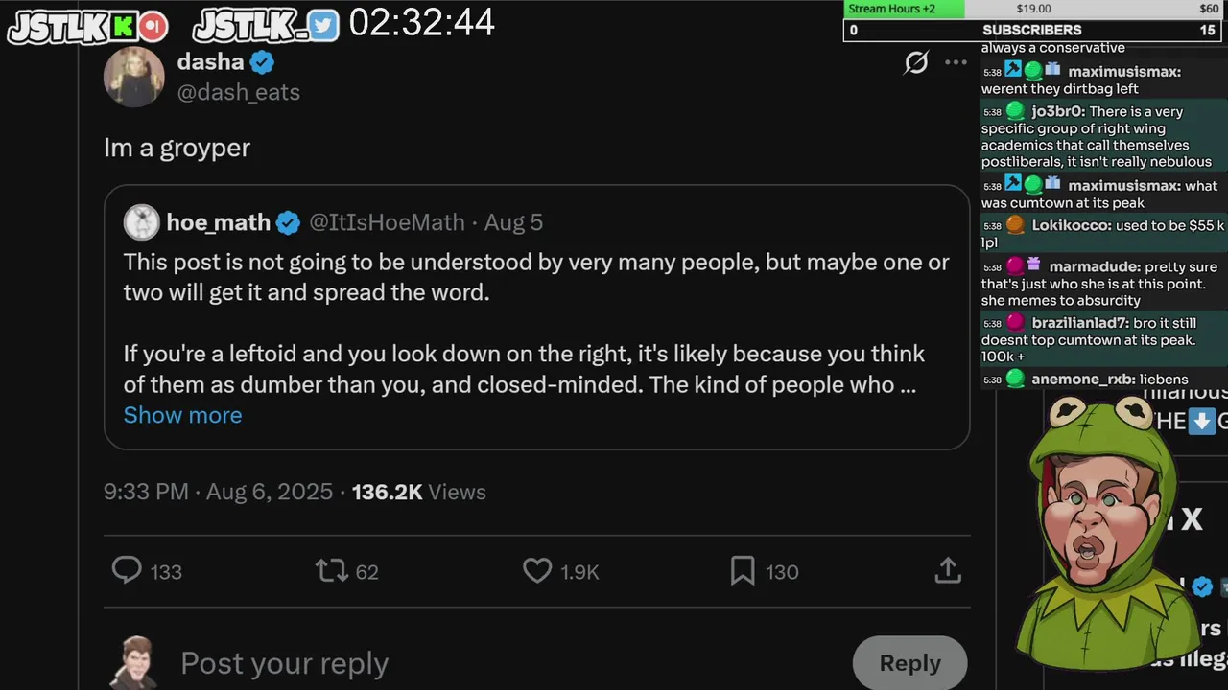Image resolution: width=1228 pixels, height=690 pixels.
Task: Open share options via upload icon
Action: [x=948, y=571]
